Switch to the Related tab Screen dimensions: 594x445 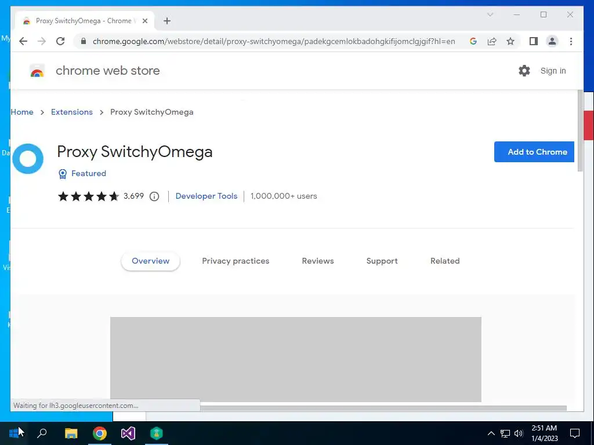click(x=445, y=261)
